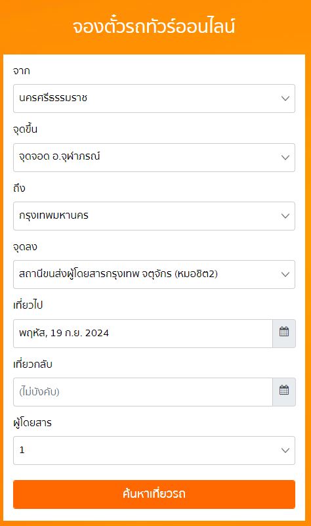The image size is (311, 526).
Task: Open the จุดลง drop-off point dropdown
Action: click(x=154, y=274)
